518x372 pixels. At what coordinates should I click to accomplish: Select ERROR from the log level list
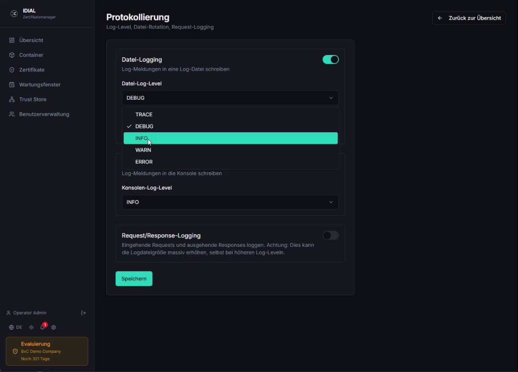pyautogui.click(x=230, y=162)
